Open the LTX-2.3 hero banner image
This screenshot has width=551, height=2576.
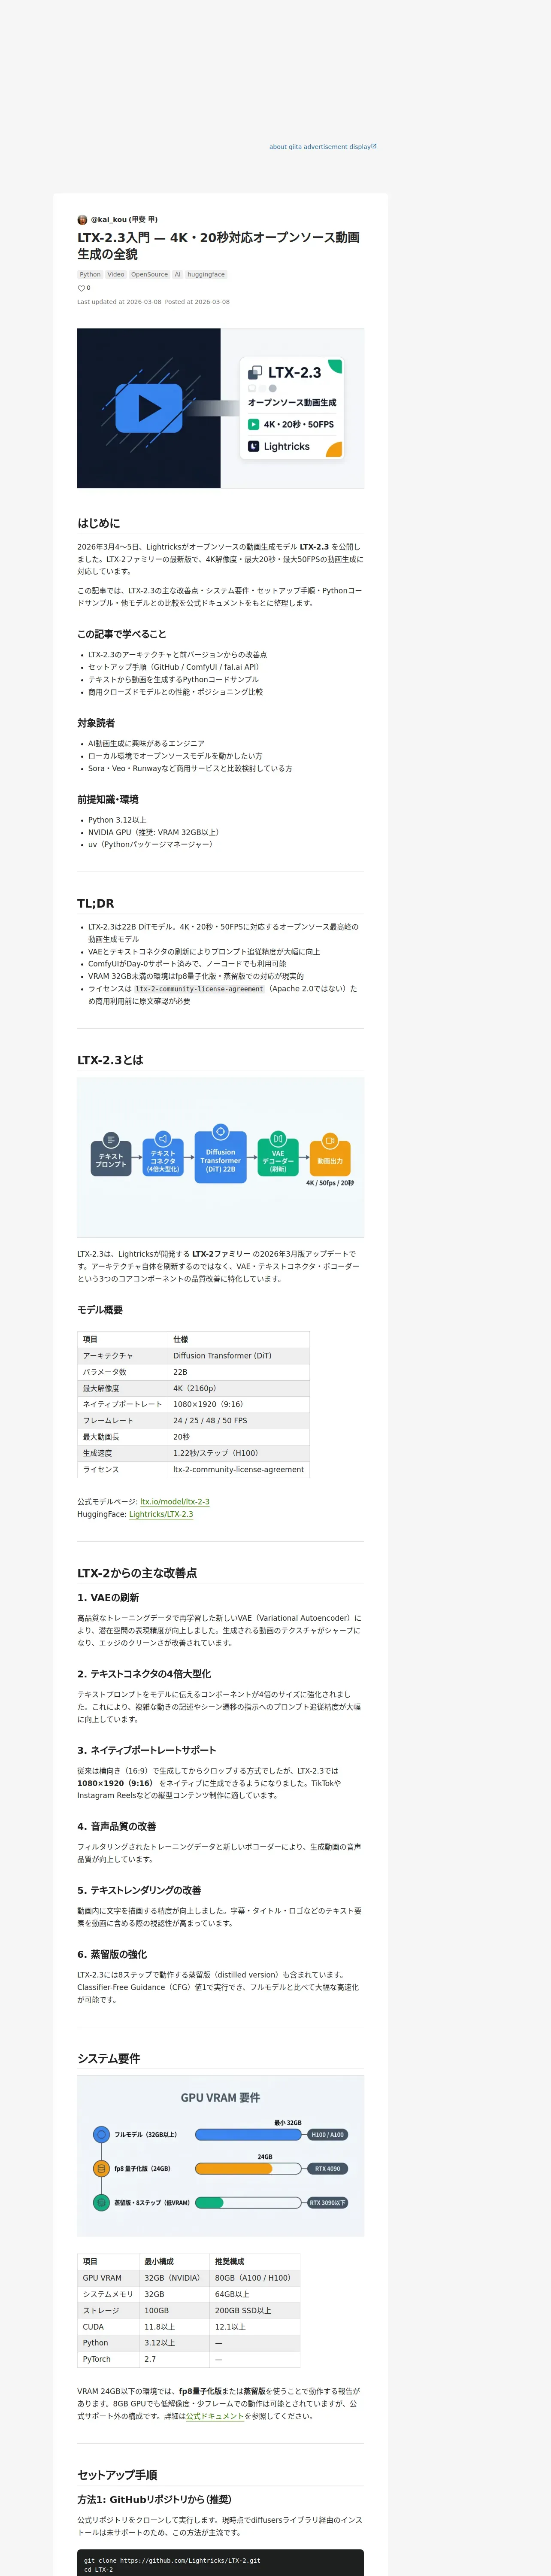[220, 408]
